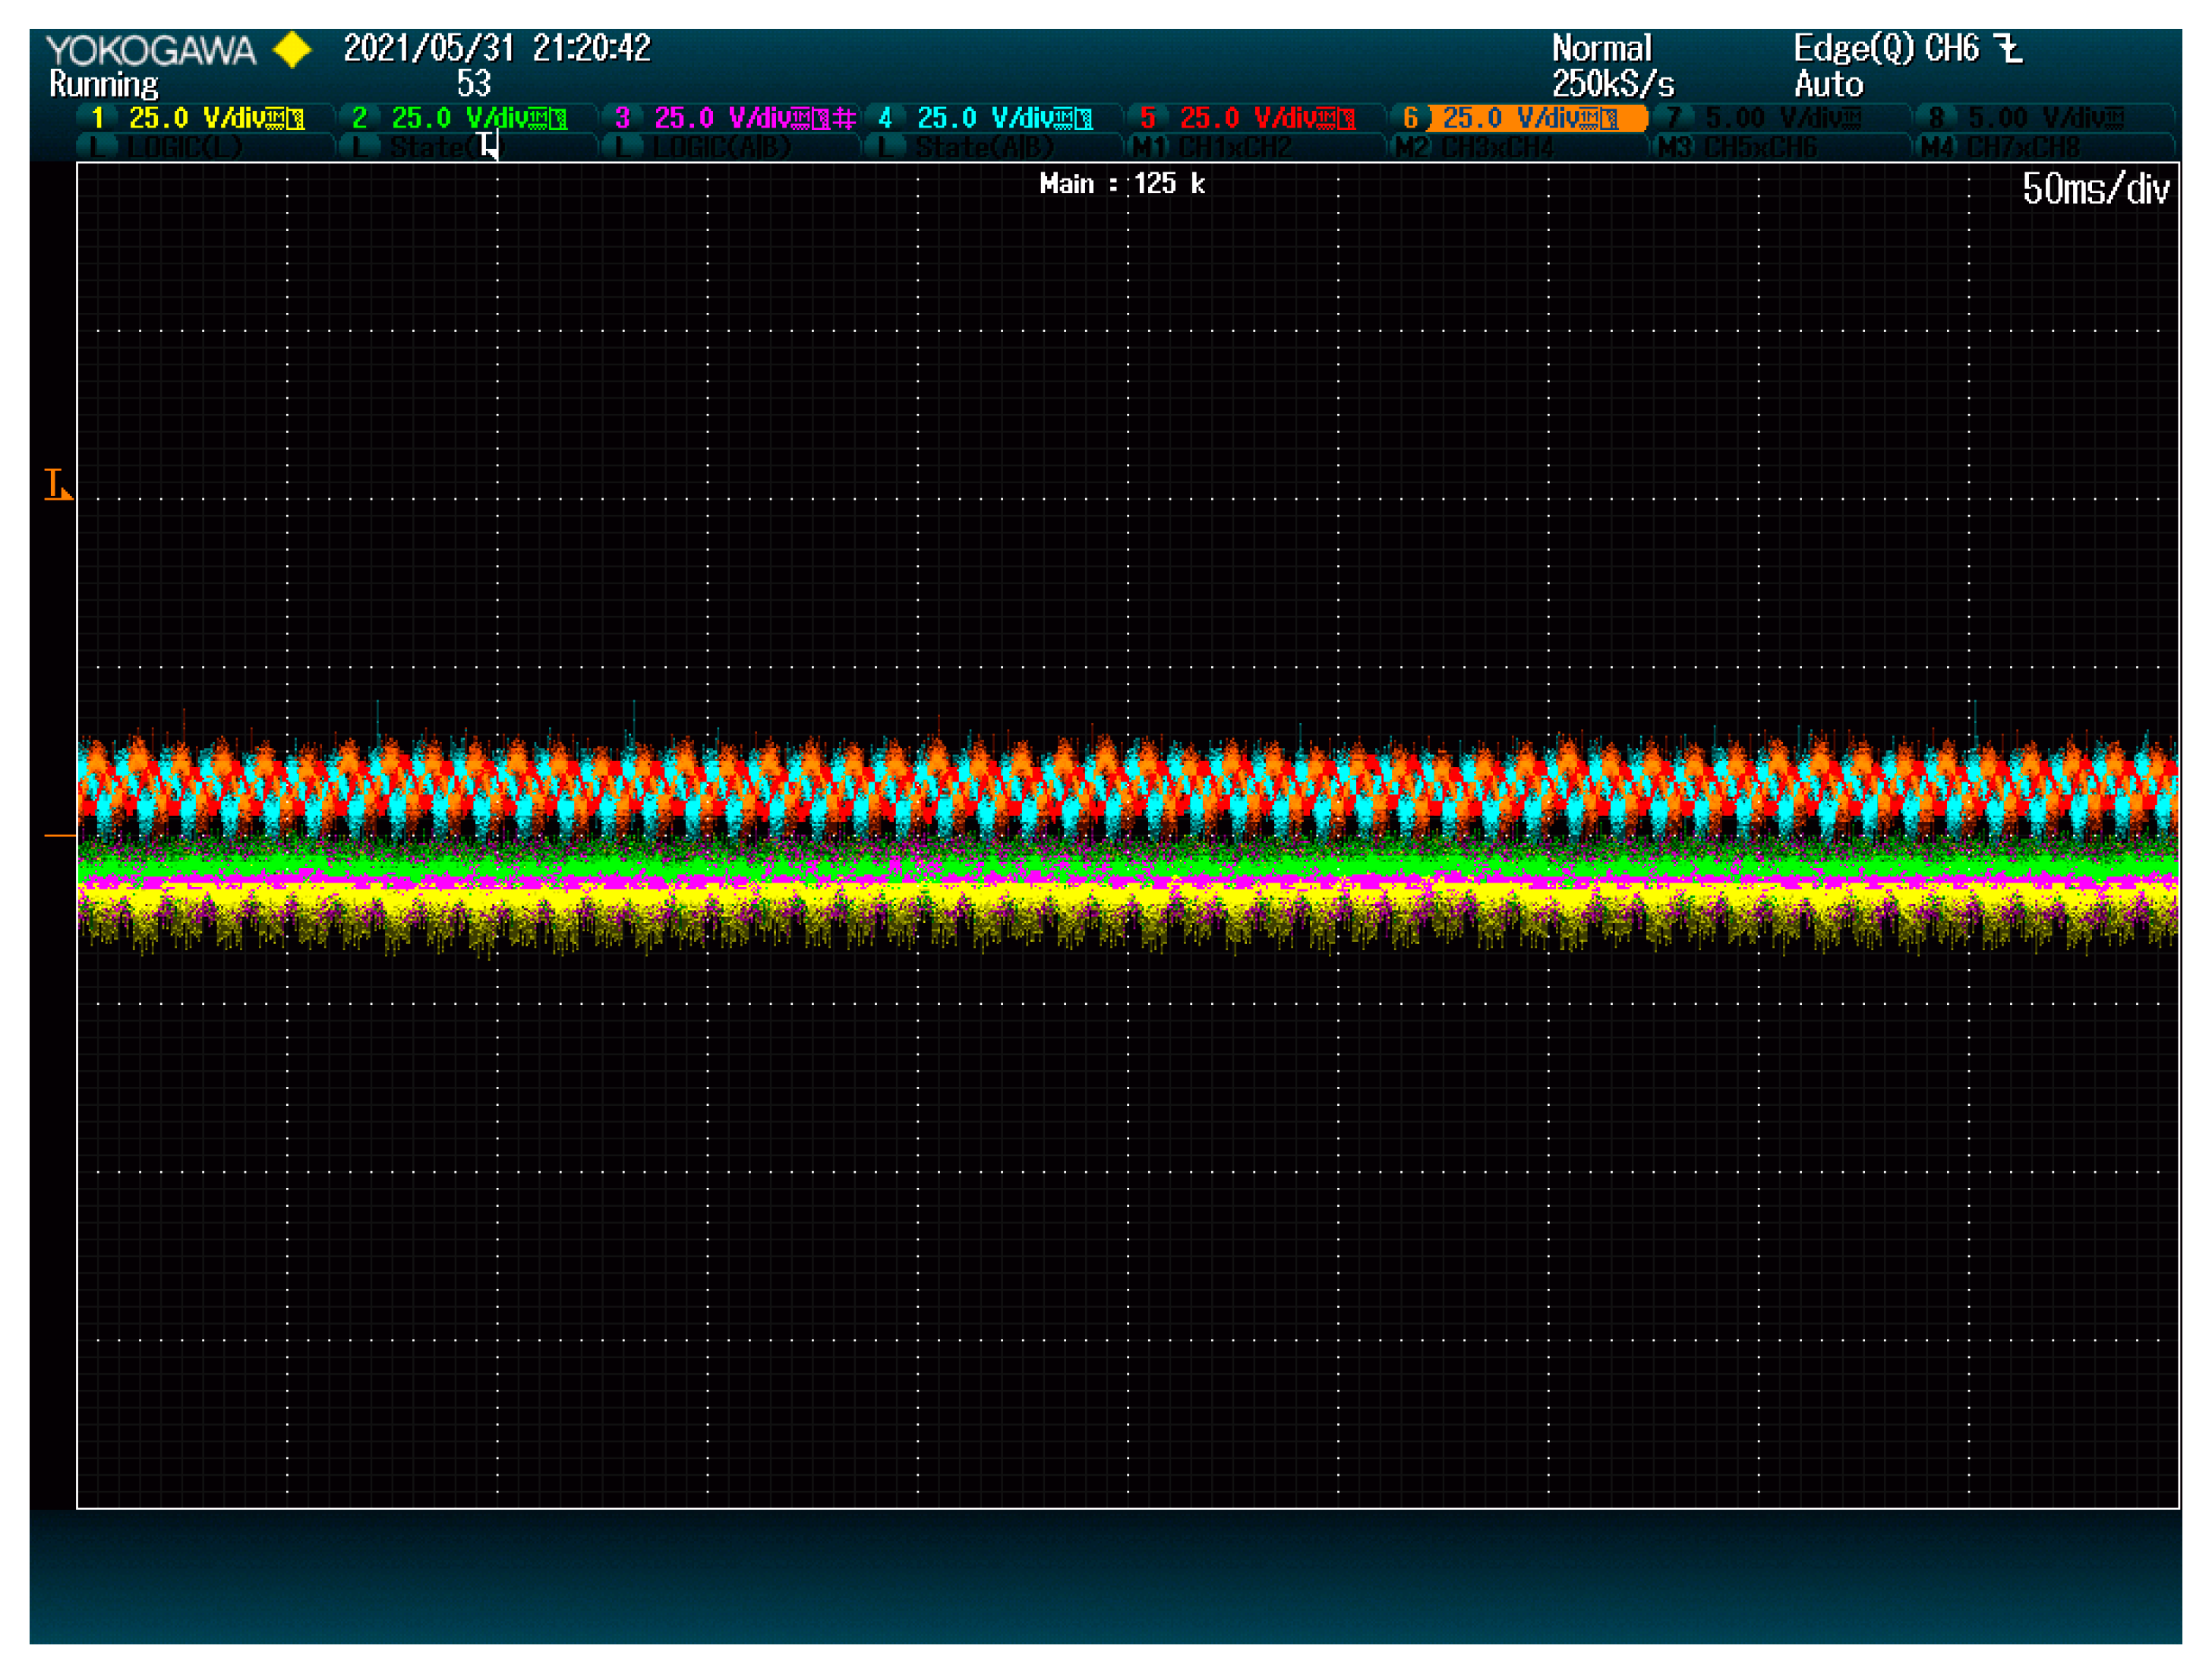The height and width of the screenshot is (1674, 2212).
Task: Click the yellow diamond Yokogawa logo icon
Action: 292,49
